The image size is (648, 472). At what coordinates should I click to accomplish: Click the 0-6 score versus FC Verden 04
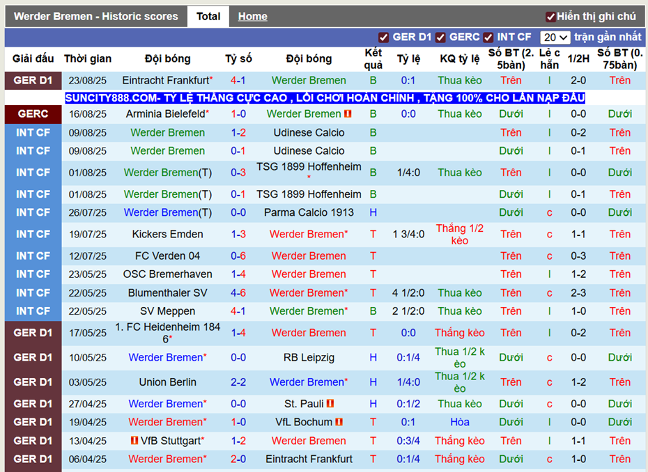(x=238, y=256)
